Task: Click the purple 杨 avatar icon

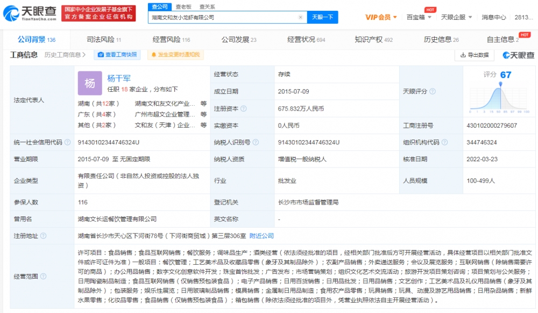Action: click(90, 83)
